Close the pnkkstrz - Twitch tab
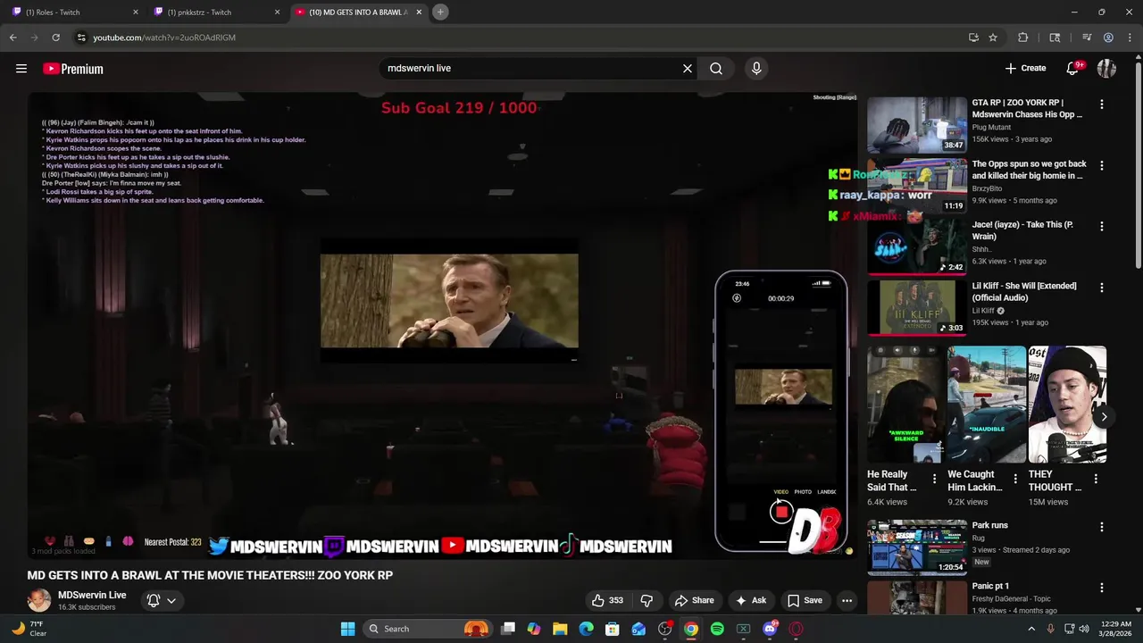 coord(277,13)
